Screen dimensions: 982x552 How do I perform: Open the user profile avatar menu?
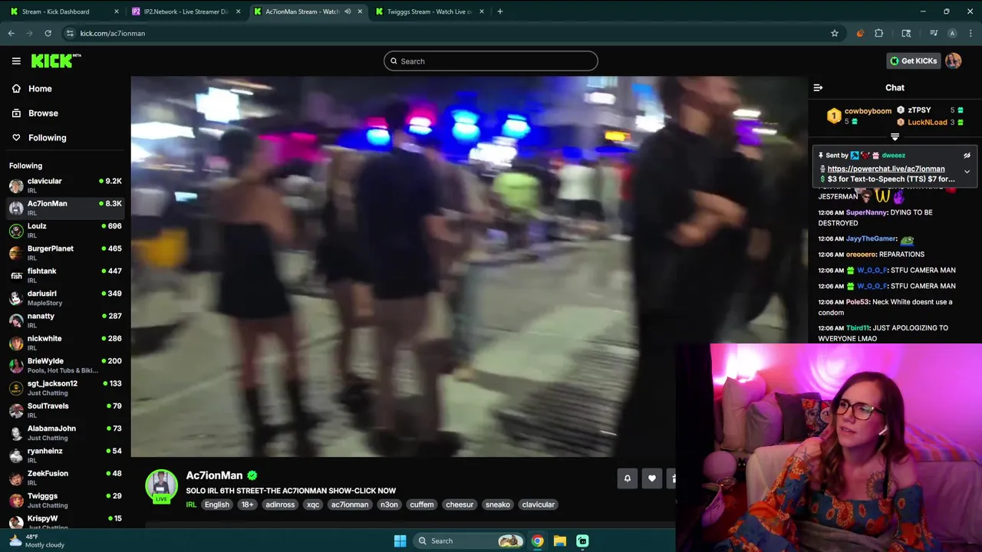point(954,61)
